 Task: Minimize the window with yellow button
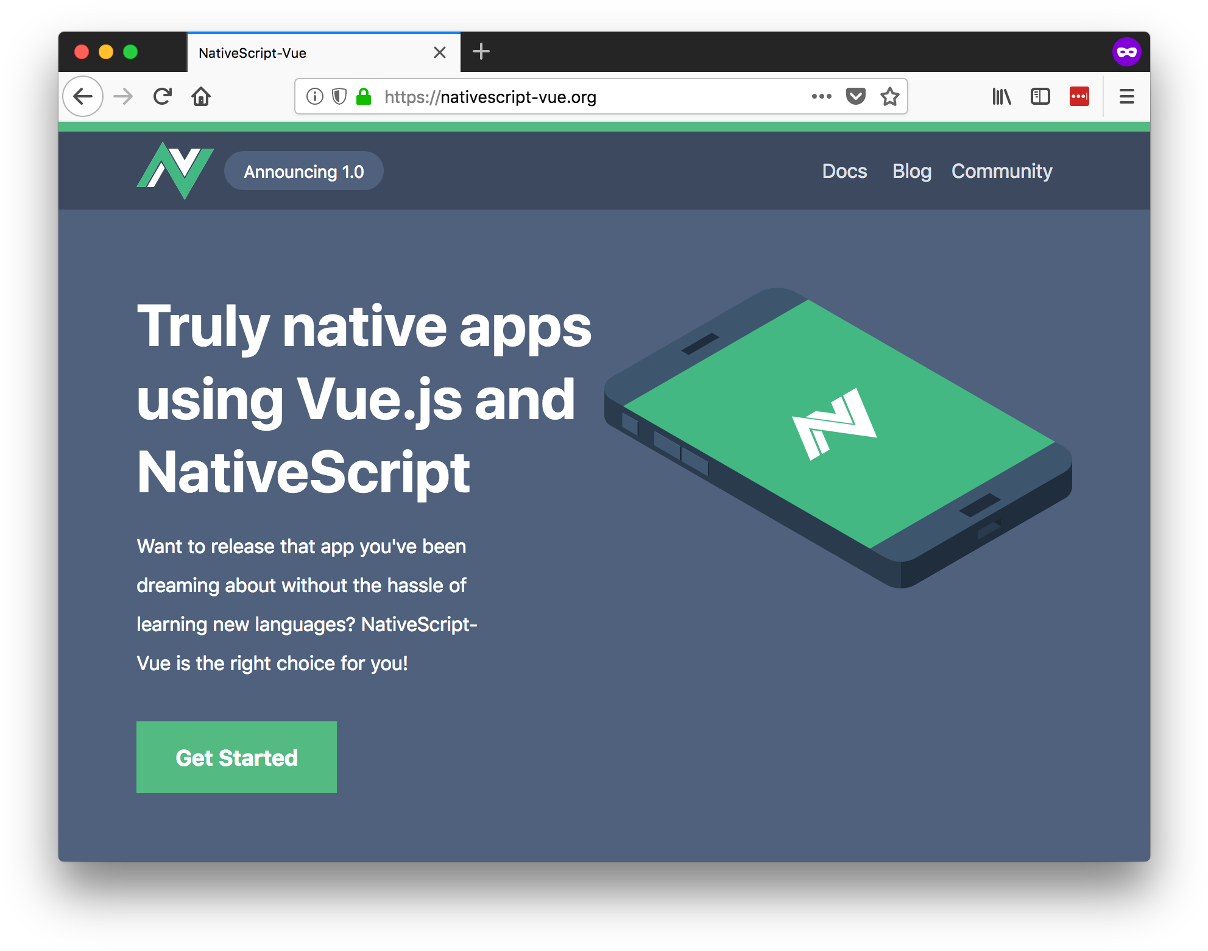(106, 52)
